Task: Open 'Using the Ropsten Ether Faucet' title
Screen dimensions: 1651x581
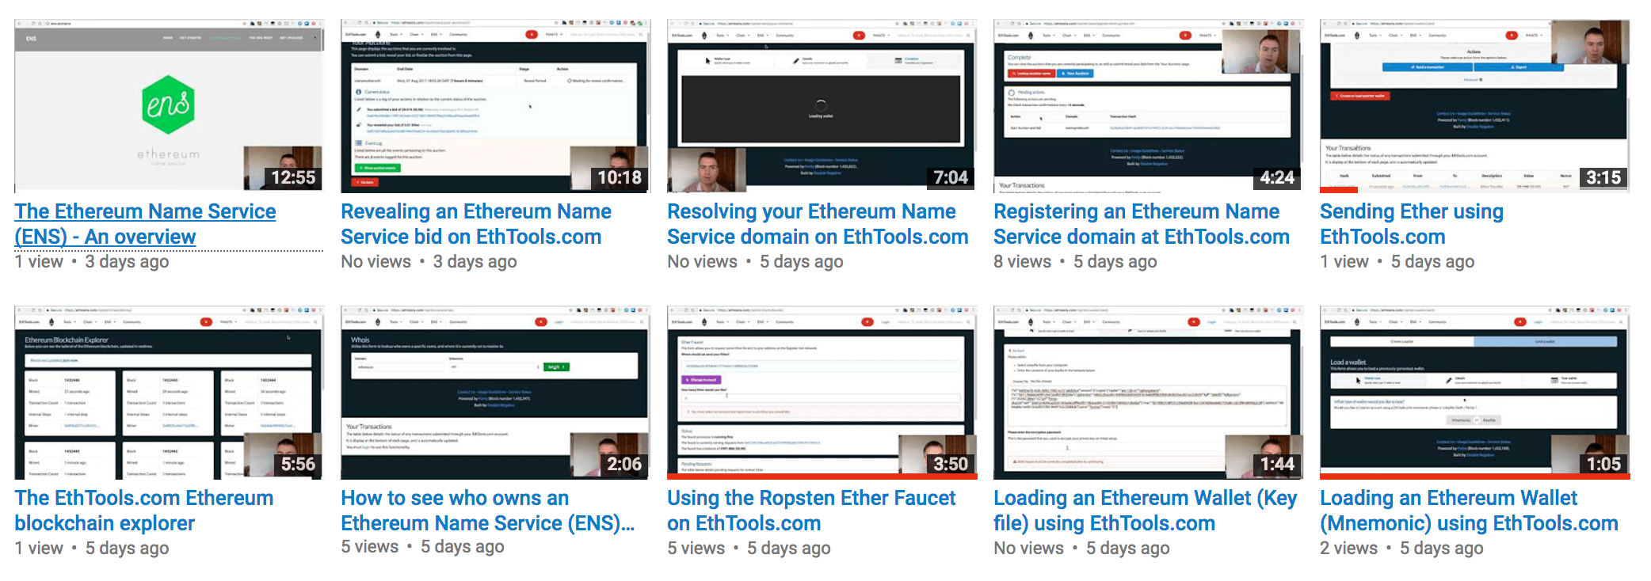Action: tap(811, 511)
